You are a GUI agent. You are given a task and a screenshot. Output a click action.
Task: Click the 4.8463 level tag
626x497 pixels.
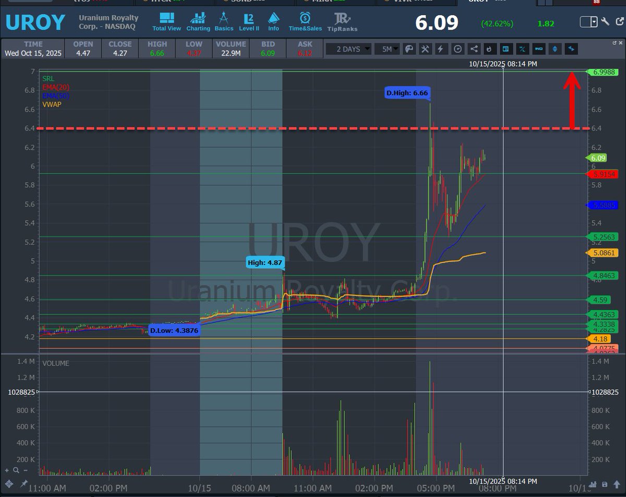603,275
